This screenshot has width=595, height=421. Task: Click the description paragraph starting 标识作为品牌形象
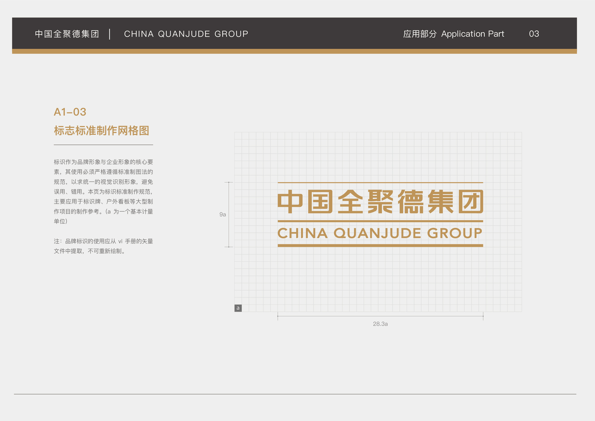(x=103, y=191)
